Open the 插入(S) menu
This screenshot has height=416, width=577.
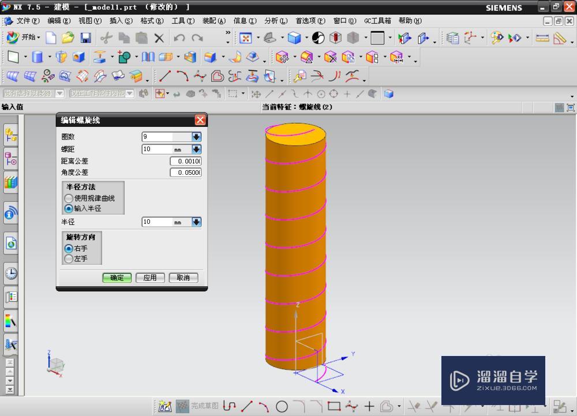pyautogui.click(x=121, y=21)
